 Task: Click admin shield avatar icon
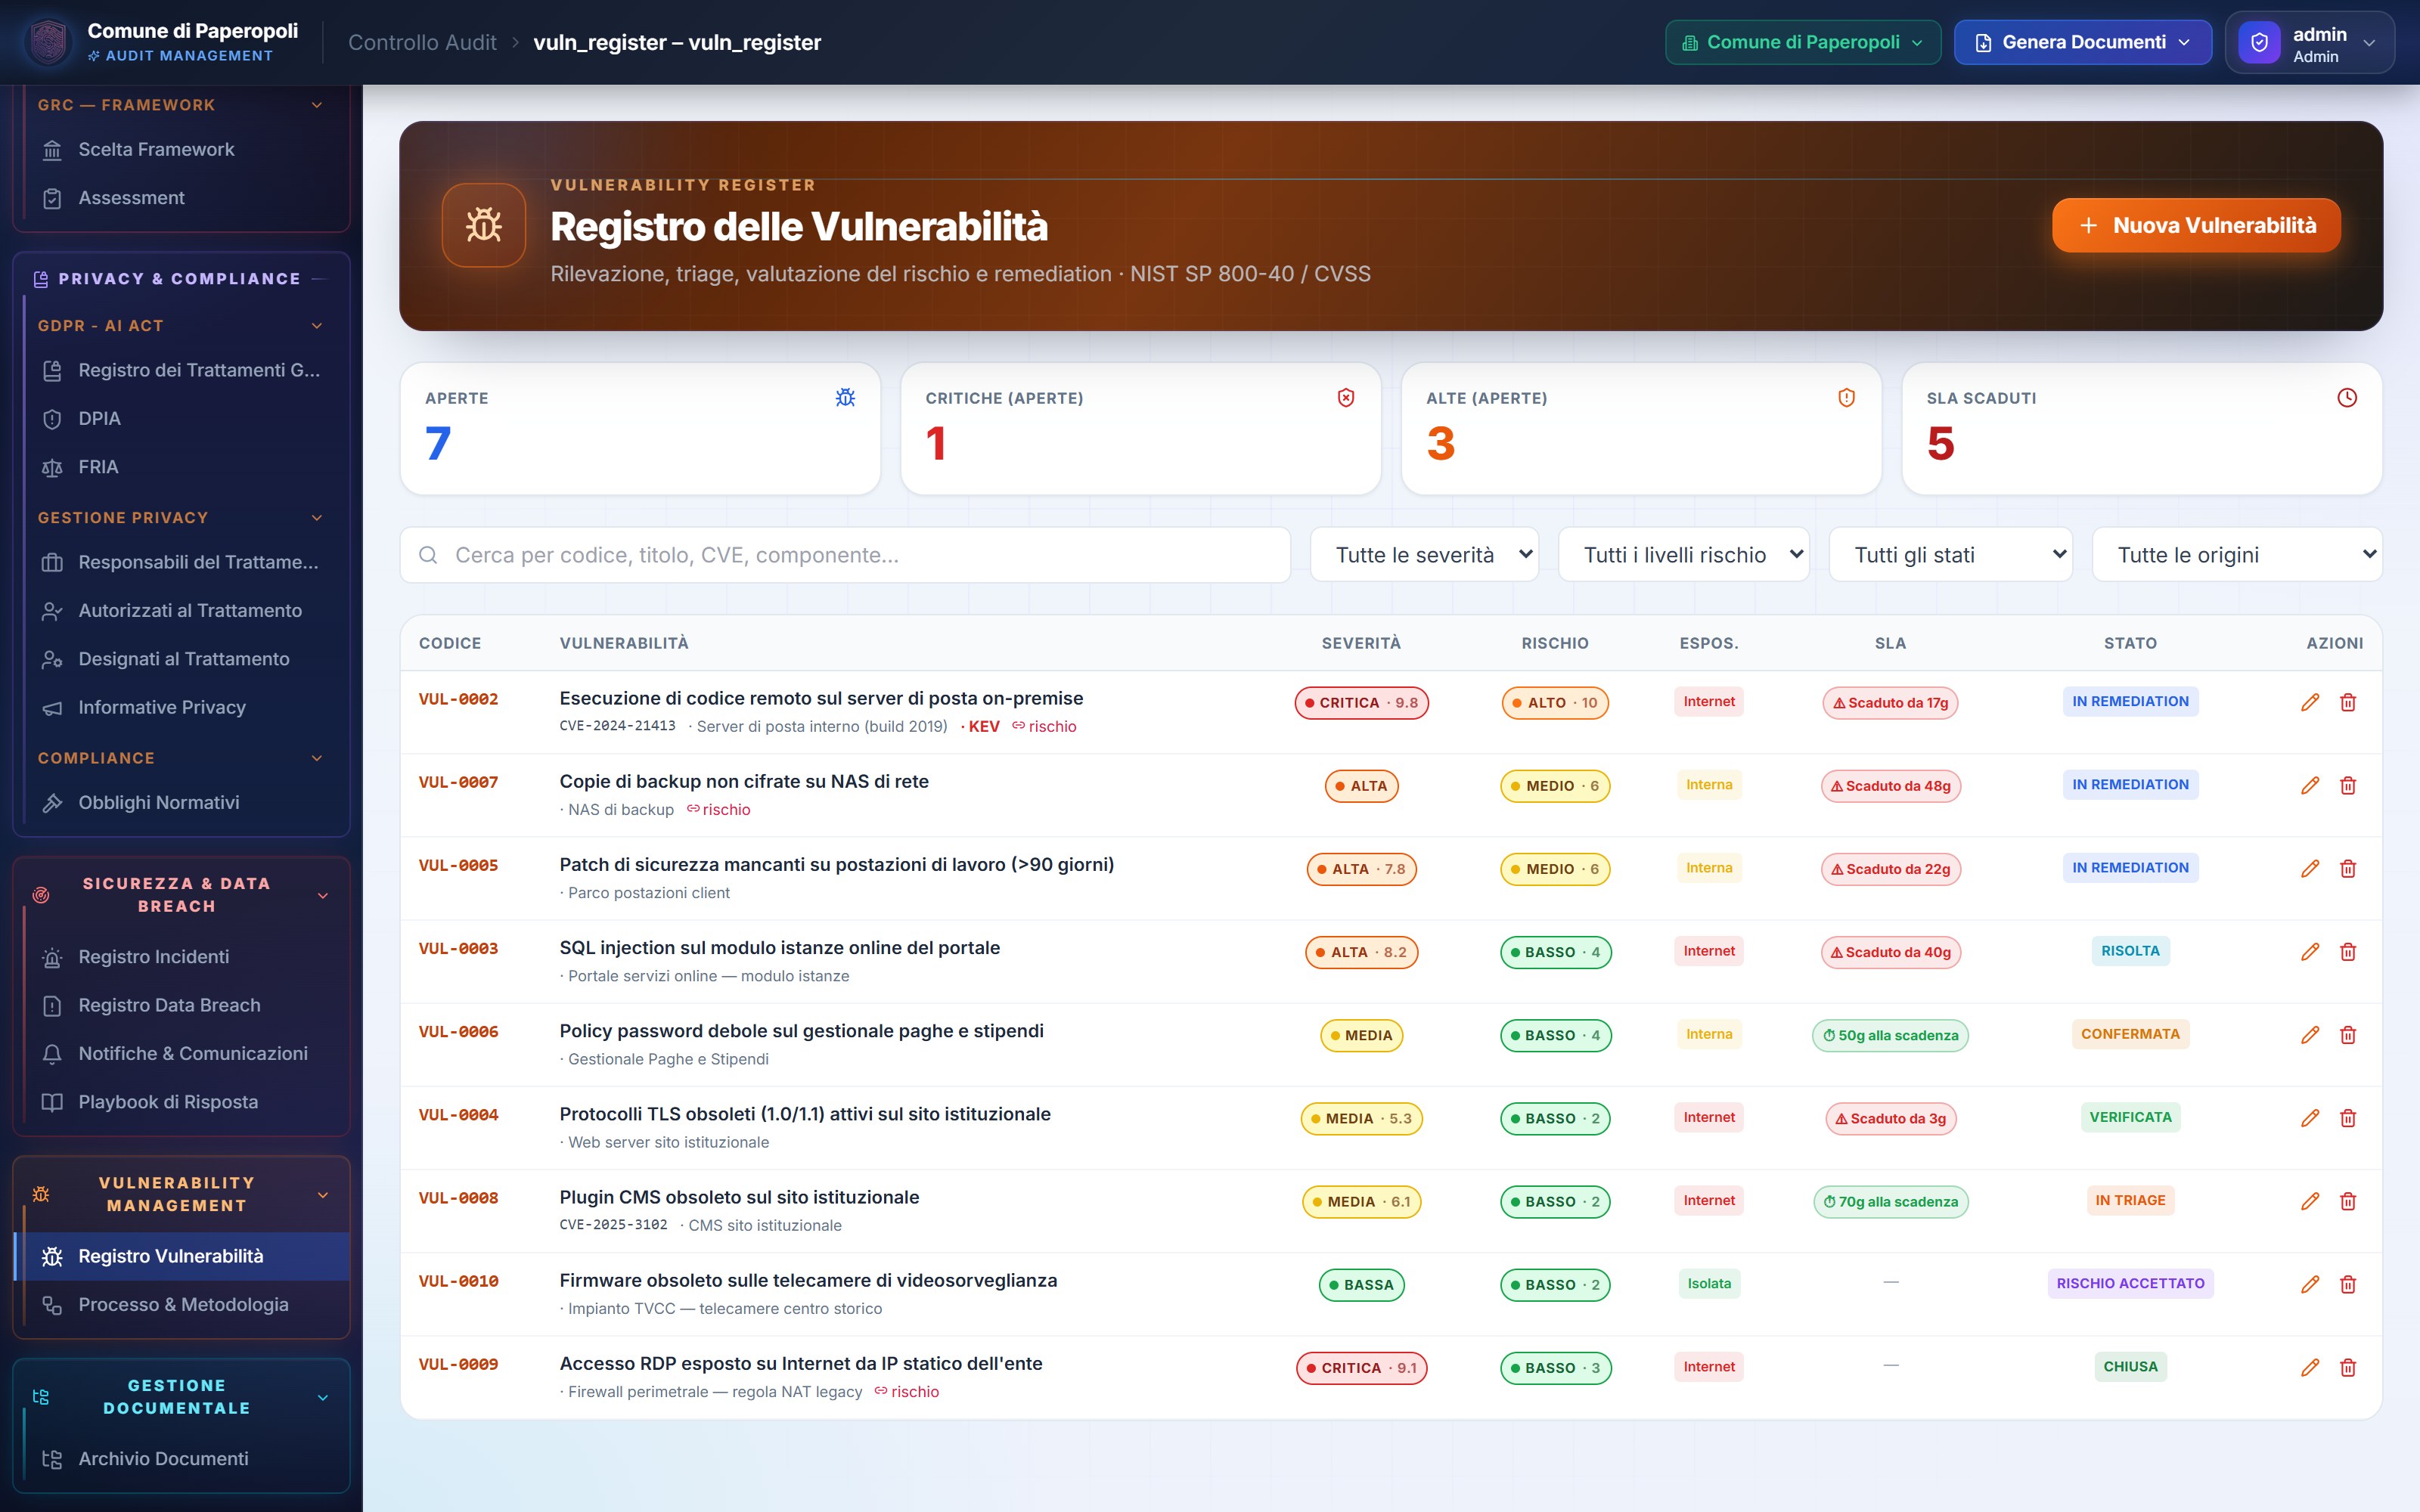coord(2259,42)
